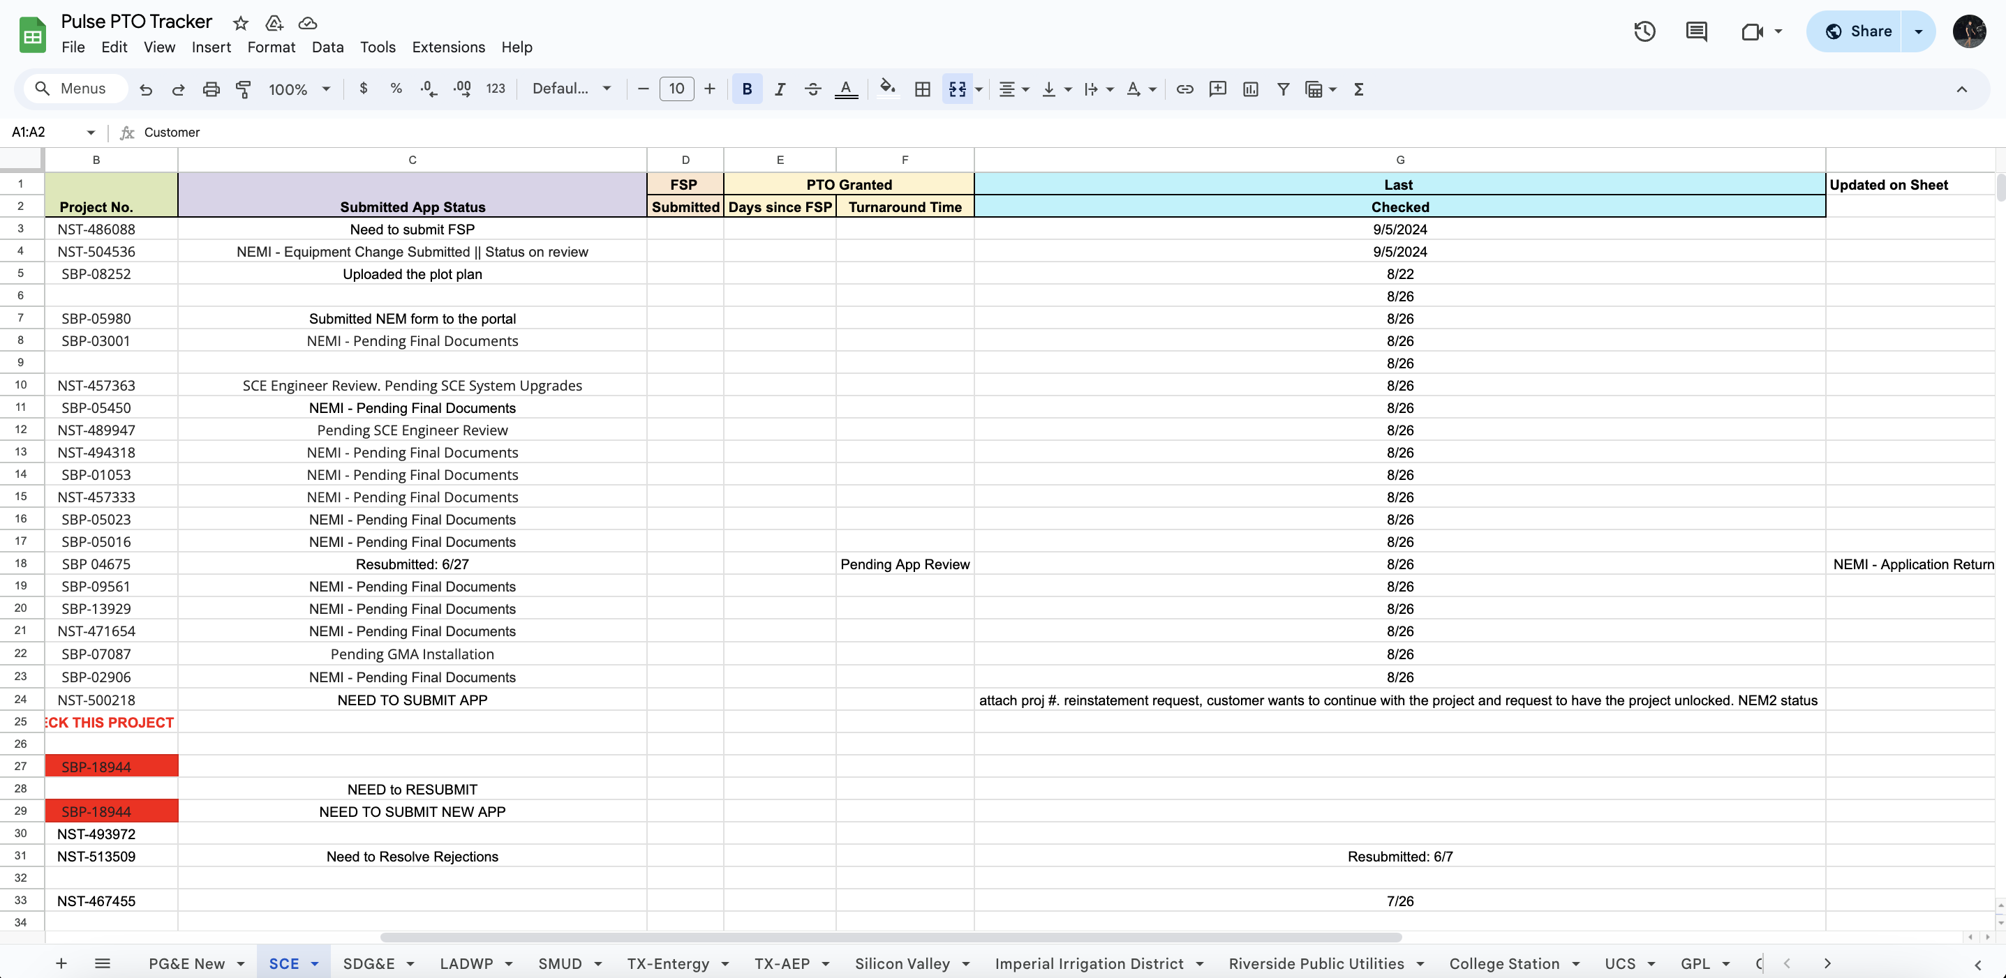Activate the Paint format tool
Image resolution: width=2006 pixels, height=978 pixels.
pyautogui.click(x=244, y=89)
